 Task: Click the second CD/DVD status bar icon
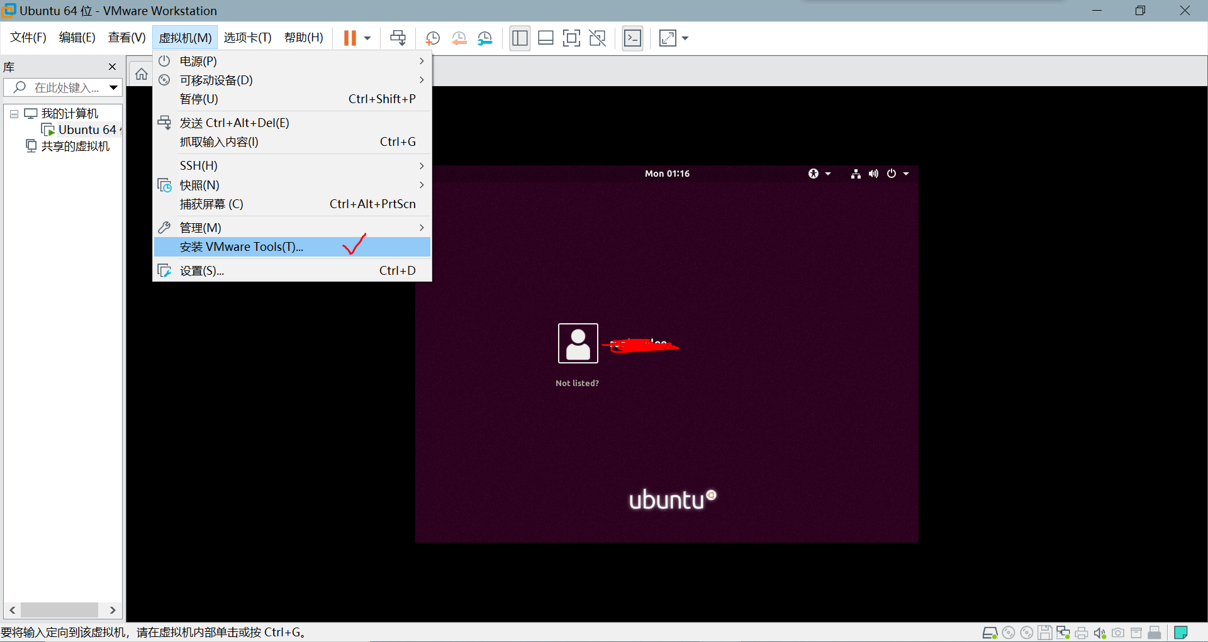[x=1027, y=633]
